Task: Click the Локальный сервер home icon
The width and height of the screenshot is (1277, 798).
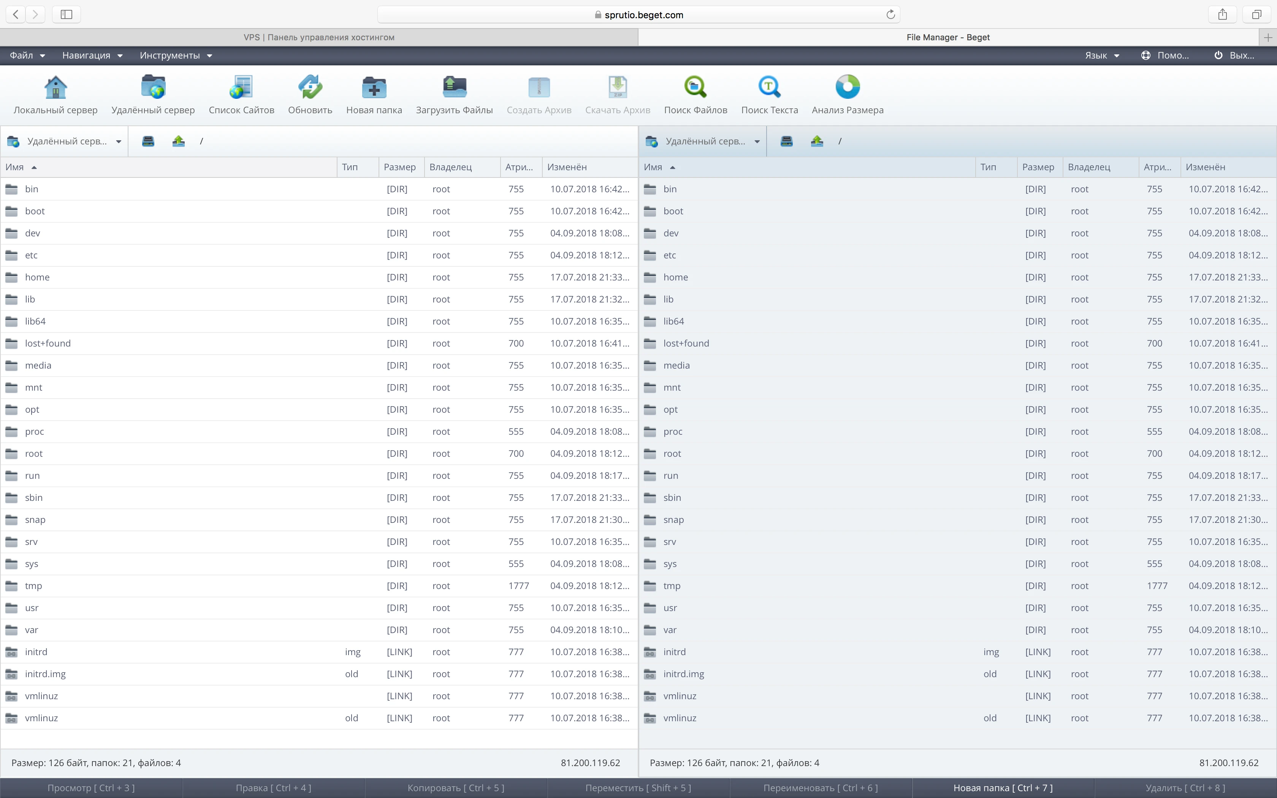Action: 55,88
